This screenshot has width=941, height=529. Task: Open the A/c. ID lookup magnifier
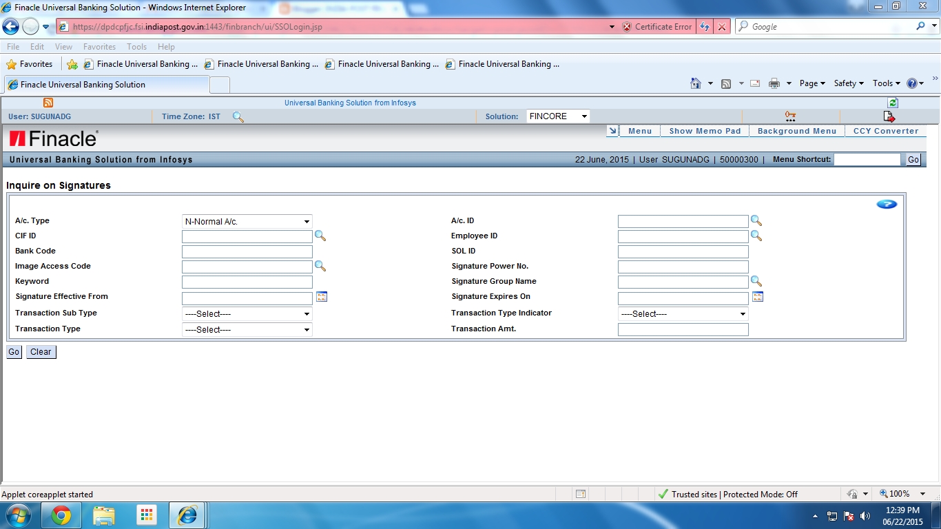pos(756,220)
